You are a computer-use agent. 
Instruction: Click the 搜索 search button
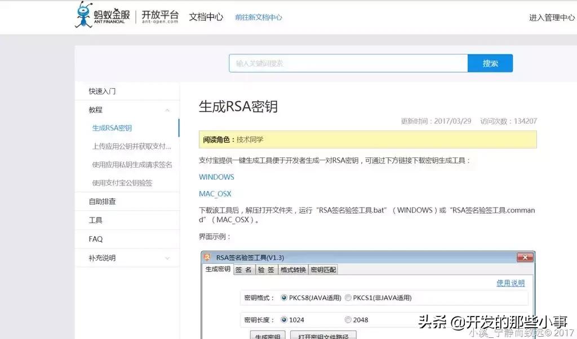click(x=490, y=63)
